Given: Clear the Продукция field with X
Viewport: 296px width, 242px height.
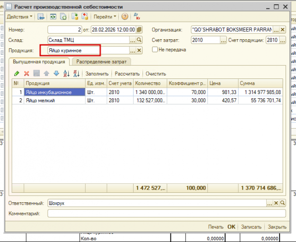Looking at the screenshot, I should coord(139,51).
